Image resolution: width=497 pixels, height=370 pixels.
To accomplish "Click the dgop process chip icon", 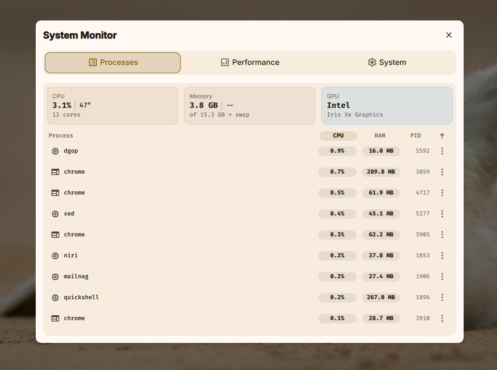I will pyautogui.click(x=55, y=151).
